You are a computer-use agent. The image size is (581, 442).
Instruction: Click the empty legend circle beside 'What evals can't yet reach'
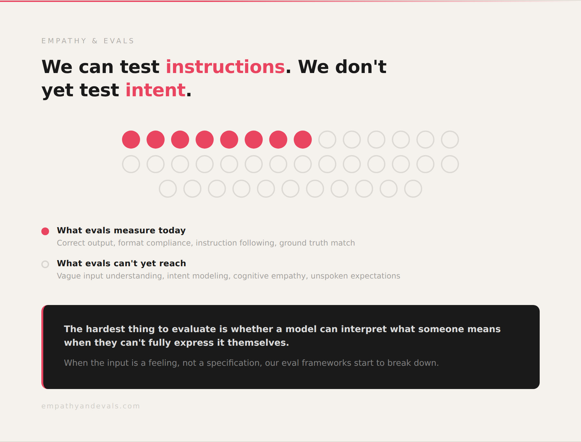(x=45, y=264)
